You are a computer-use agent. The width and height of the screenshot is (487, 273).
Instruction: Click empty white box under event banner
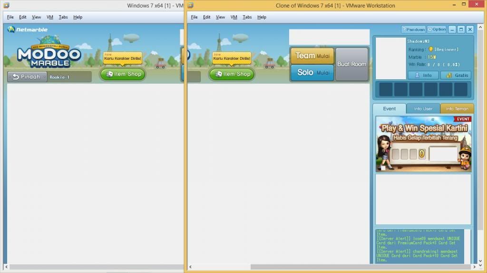pyautogui.click(x=423, y=199)
